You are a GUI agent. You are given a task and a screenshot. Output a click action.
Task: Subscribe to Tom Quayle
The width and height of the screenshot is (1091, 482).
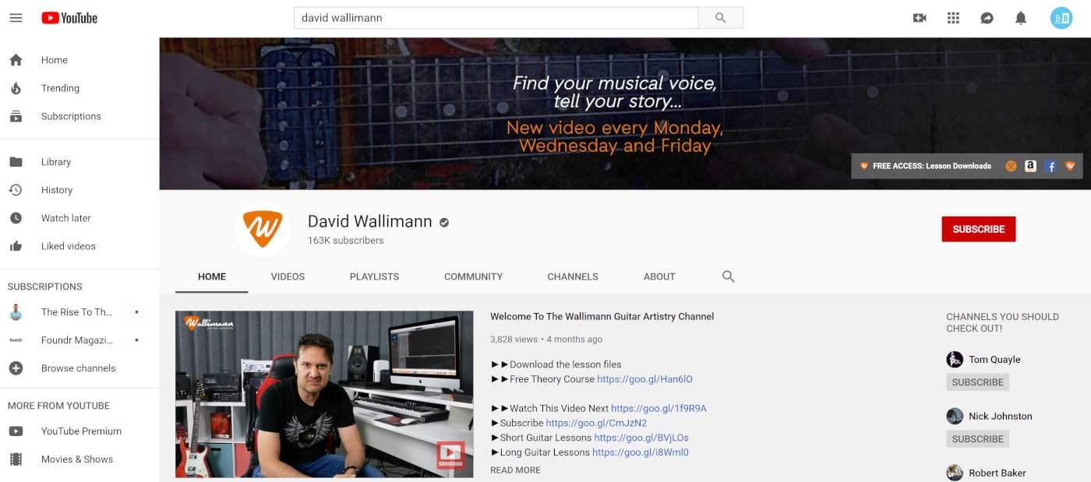click(x=977, y=382)
